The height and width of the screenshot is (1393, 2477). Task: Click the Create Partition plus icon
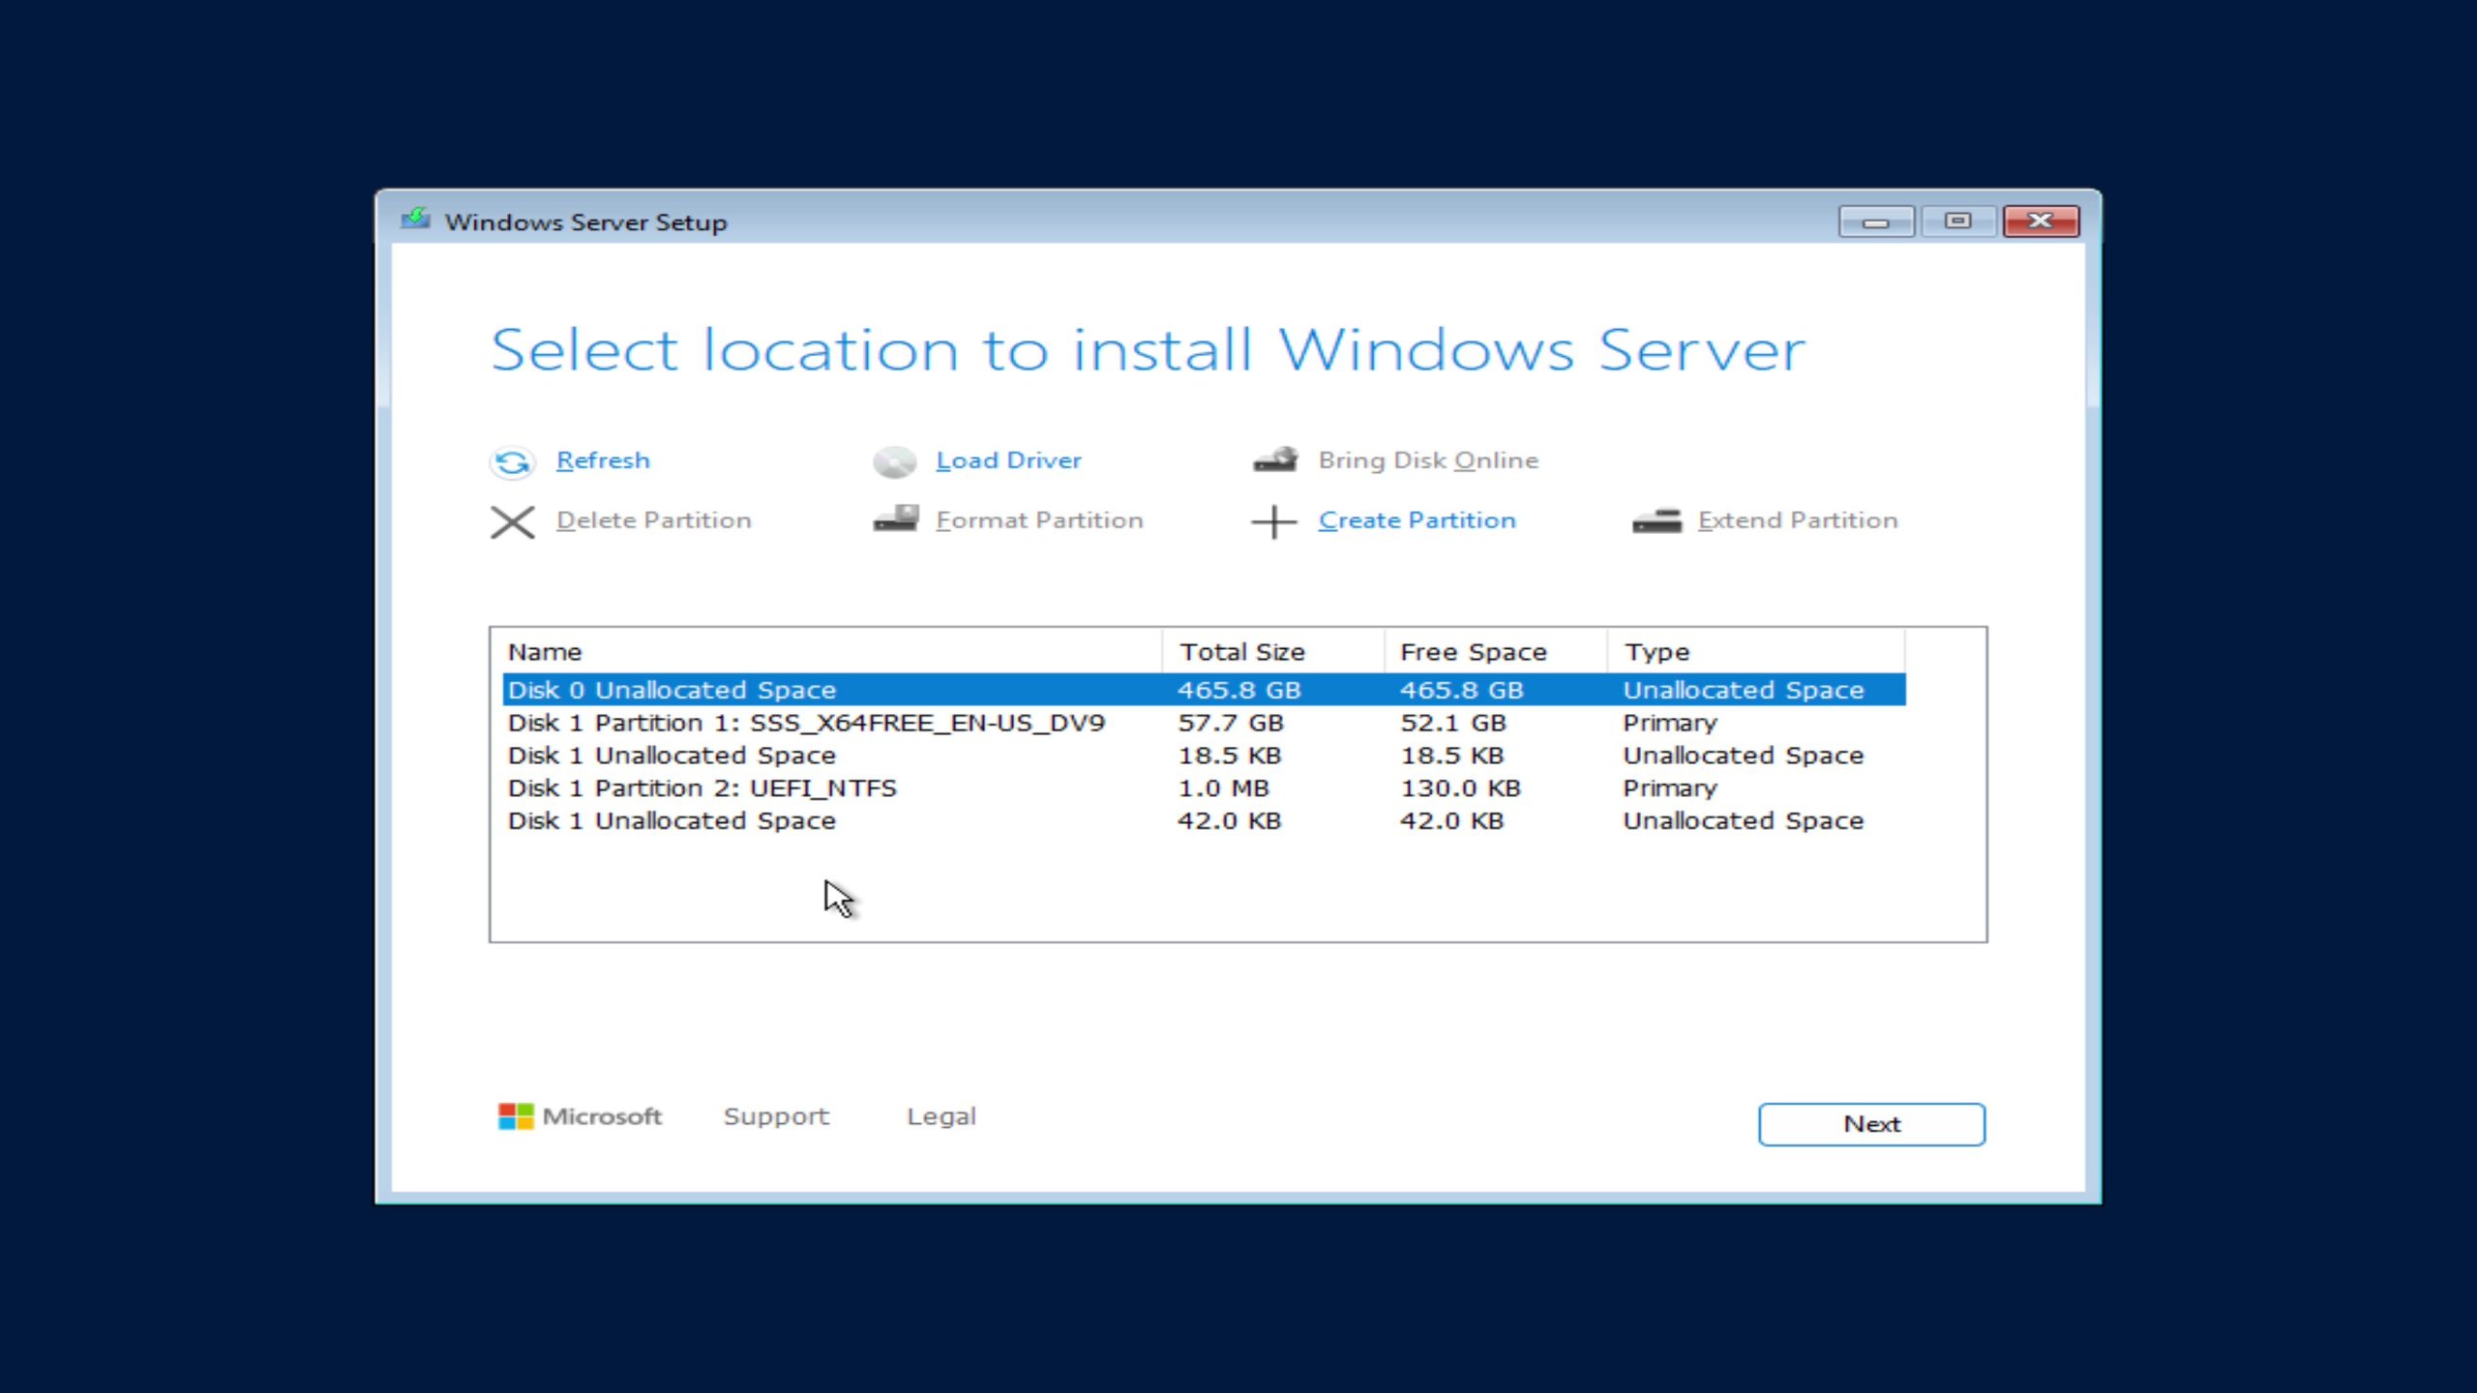coord(1272,521)
